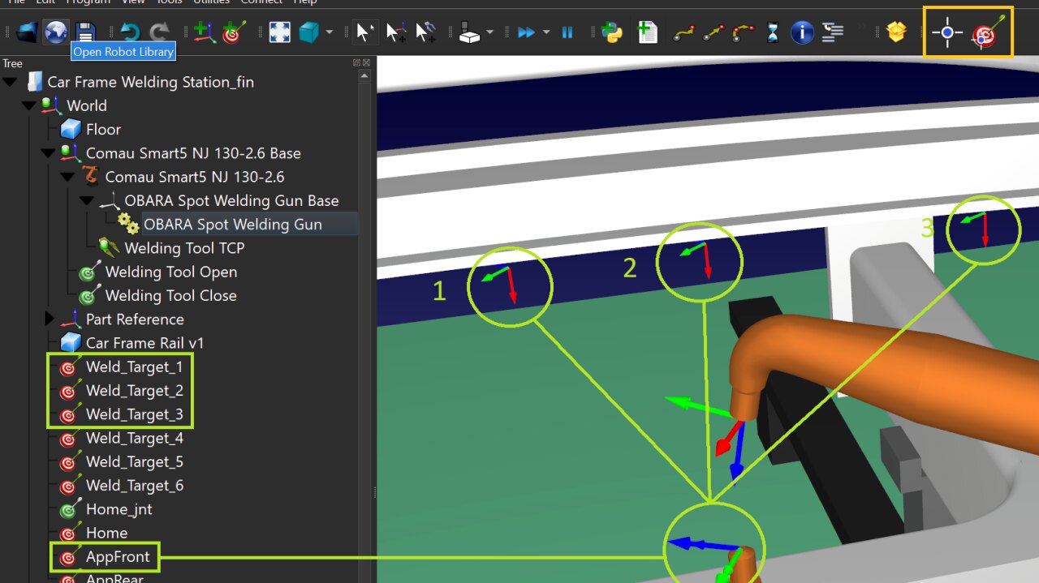1039x583 pixels.
Task: Click the white crosshair icon in the toolbar
Action: (x=946, y=33)
